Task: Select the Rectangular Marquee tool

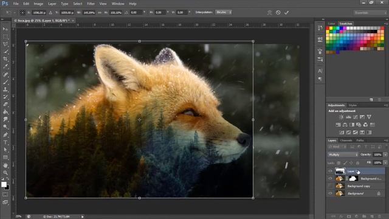Action: tap(5, 36)
